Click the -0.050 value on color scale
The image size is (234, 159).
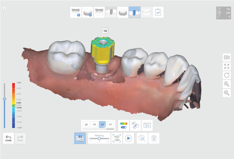[x=19, y=108]
